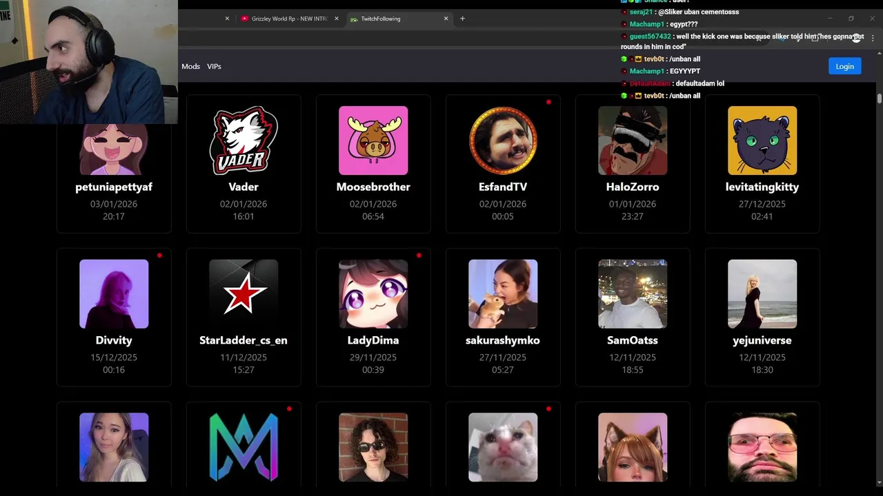Click the scrollbar down arrow
The width and height of the screenshot is (883, 496).
tap(880, 482)
